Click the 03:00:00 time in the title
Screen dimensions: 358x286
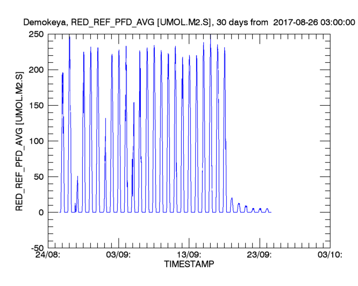[338, 23]
